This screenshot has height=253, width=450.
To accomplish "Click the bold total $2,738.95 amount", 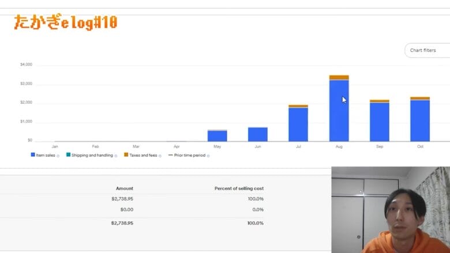I will click(x=122, y=223).
